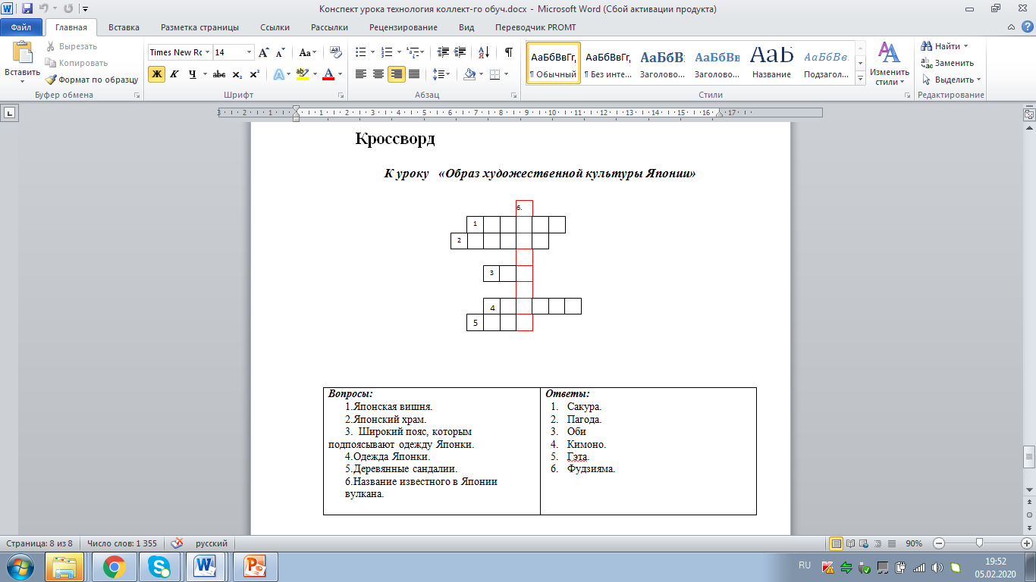Click the word count status (Число слов)

(x=121, y=543)
